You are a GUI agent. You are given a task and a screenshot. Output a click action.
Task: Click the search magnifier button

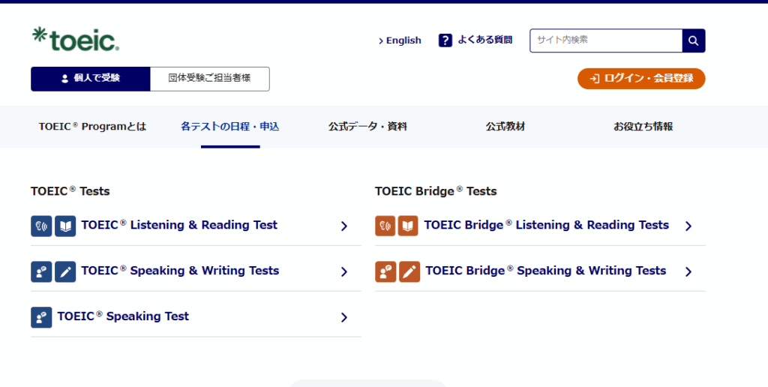(x=694, y=40)
